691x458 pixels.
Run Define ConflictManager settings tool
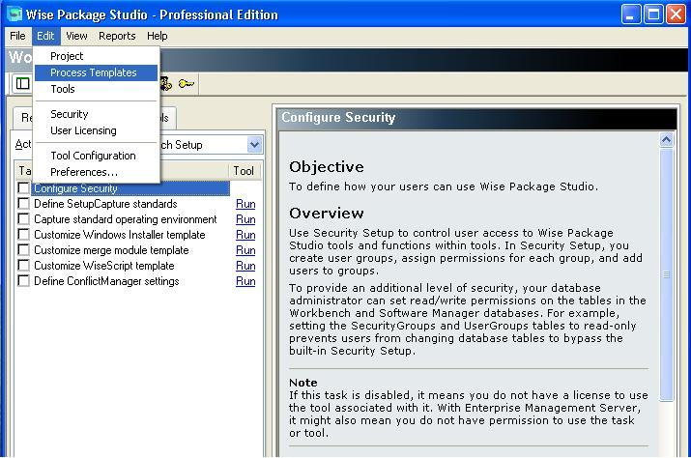(245, 281)
